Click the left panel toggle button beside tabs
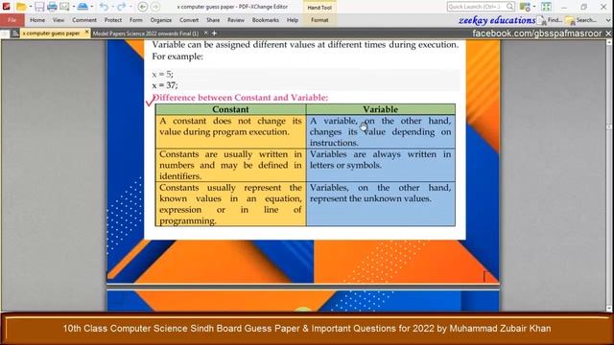 pos(5,34)
